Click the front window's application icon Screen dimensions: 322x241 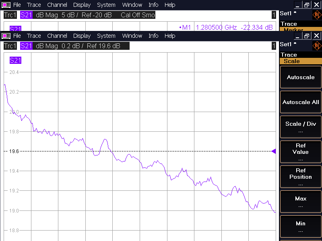point(6,36)
